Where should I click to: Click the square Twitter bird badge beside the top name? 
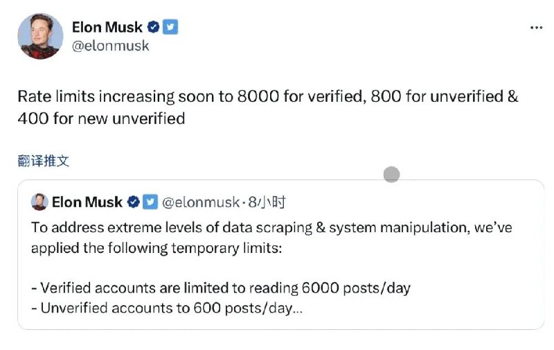click(170, 28)
